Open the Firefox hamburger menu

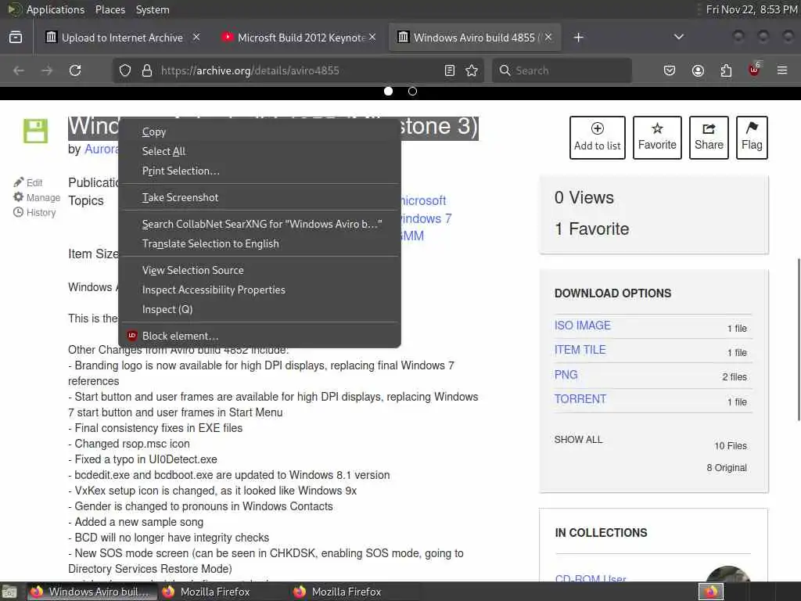coord(782,70)
